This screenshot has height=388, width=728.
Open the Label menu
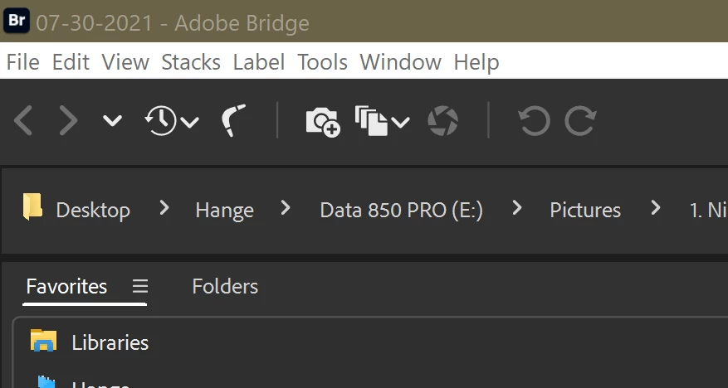(x=259, y=62)
